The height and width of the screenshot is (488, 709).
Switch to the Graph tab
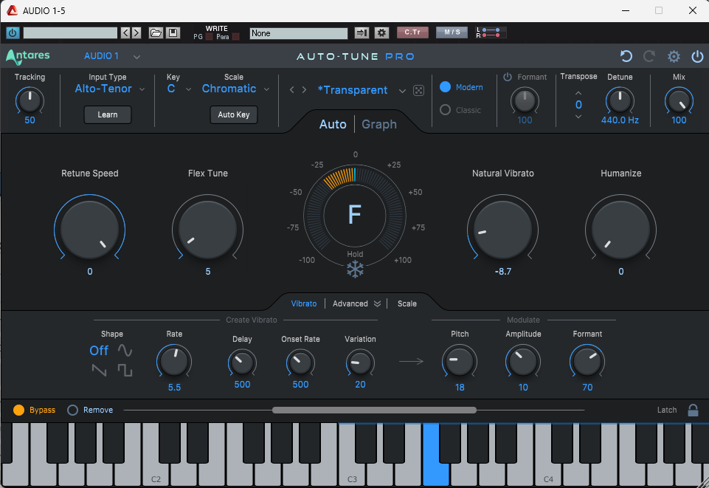pos(379,124)
